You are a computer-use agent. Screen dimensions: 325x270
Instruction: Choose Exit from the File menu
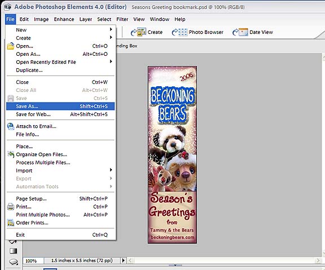point(60,235)
